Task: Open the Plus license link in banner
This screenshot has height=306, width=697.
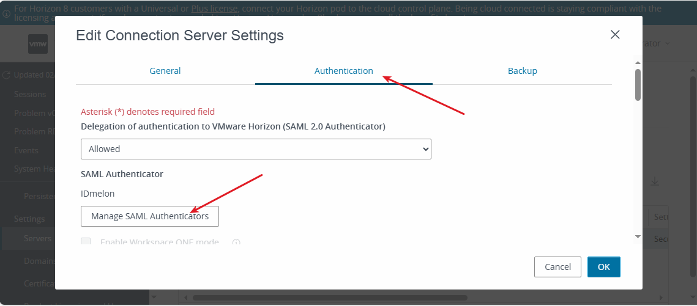Action: pyautogui.click(x=214, y=9)
